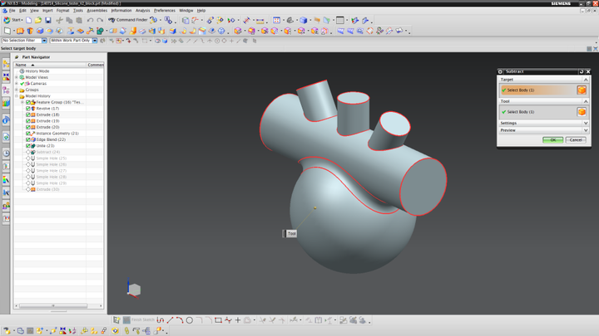This screenshot has height=336, width=599.
Task: Open Subtract dialog settings gear icon
Action: [500, 71]
